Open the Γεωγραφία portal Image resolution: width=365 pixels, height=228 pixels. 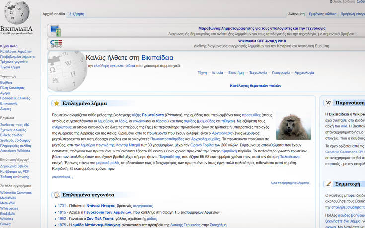[x=281, y=73]
